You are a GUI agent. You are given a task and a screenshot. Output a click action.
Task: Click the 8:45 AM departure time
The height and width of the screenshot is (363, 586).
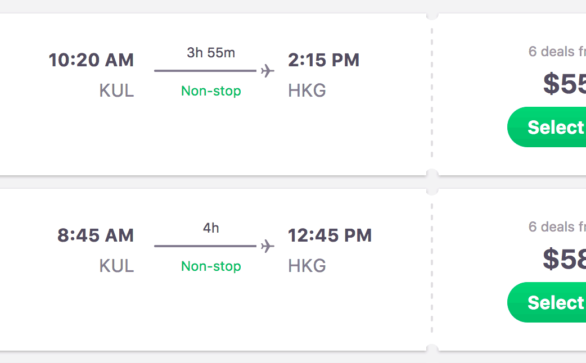(x=96, y=235)
